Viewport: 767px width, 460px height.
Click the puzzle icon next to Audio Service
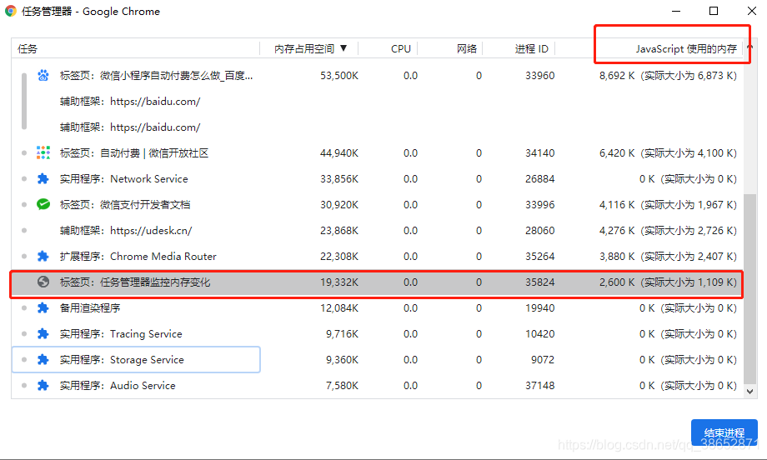[x=43, y=385]
